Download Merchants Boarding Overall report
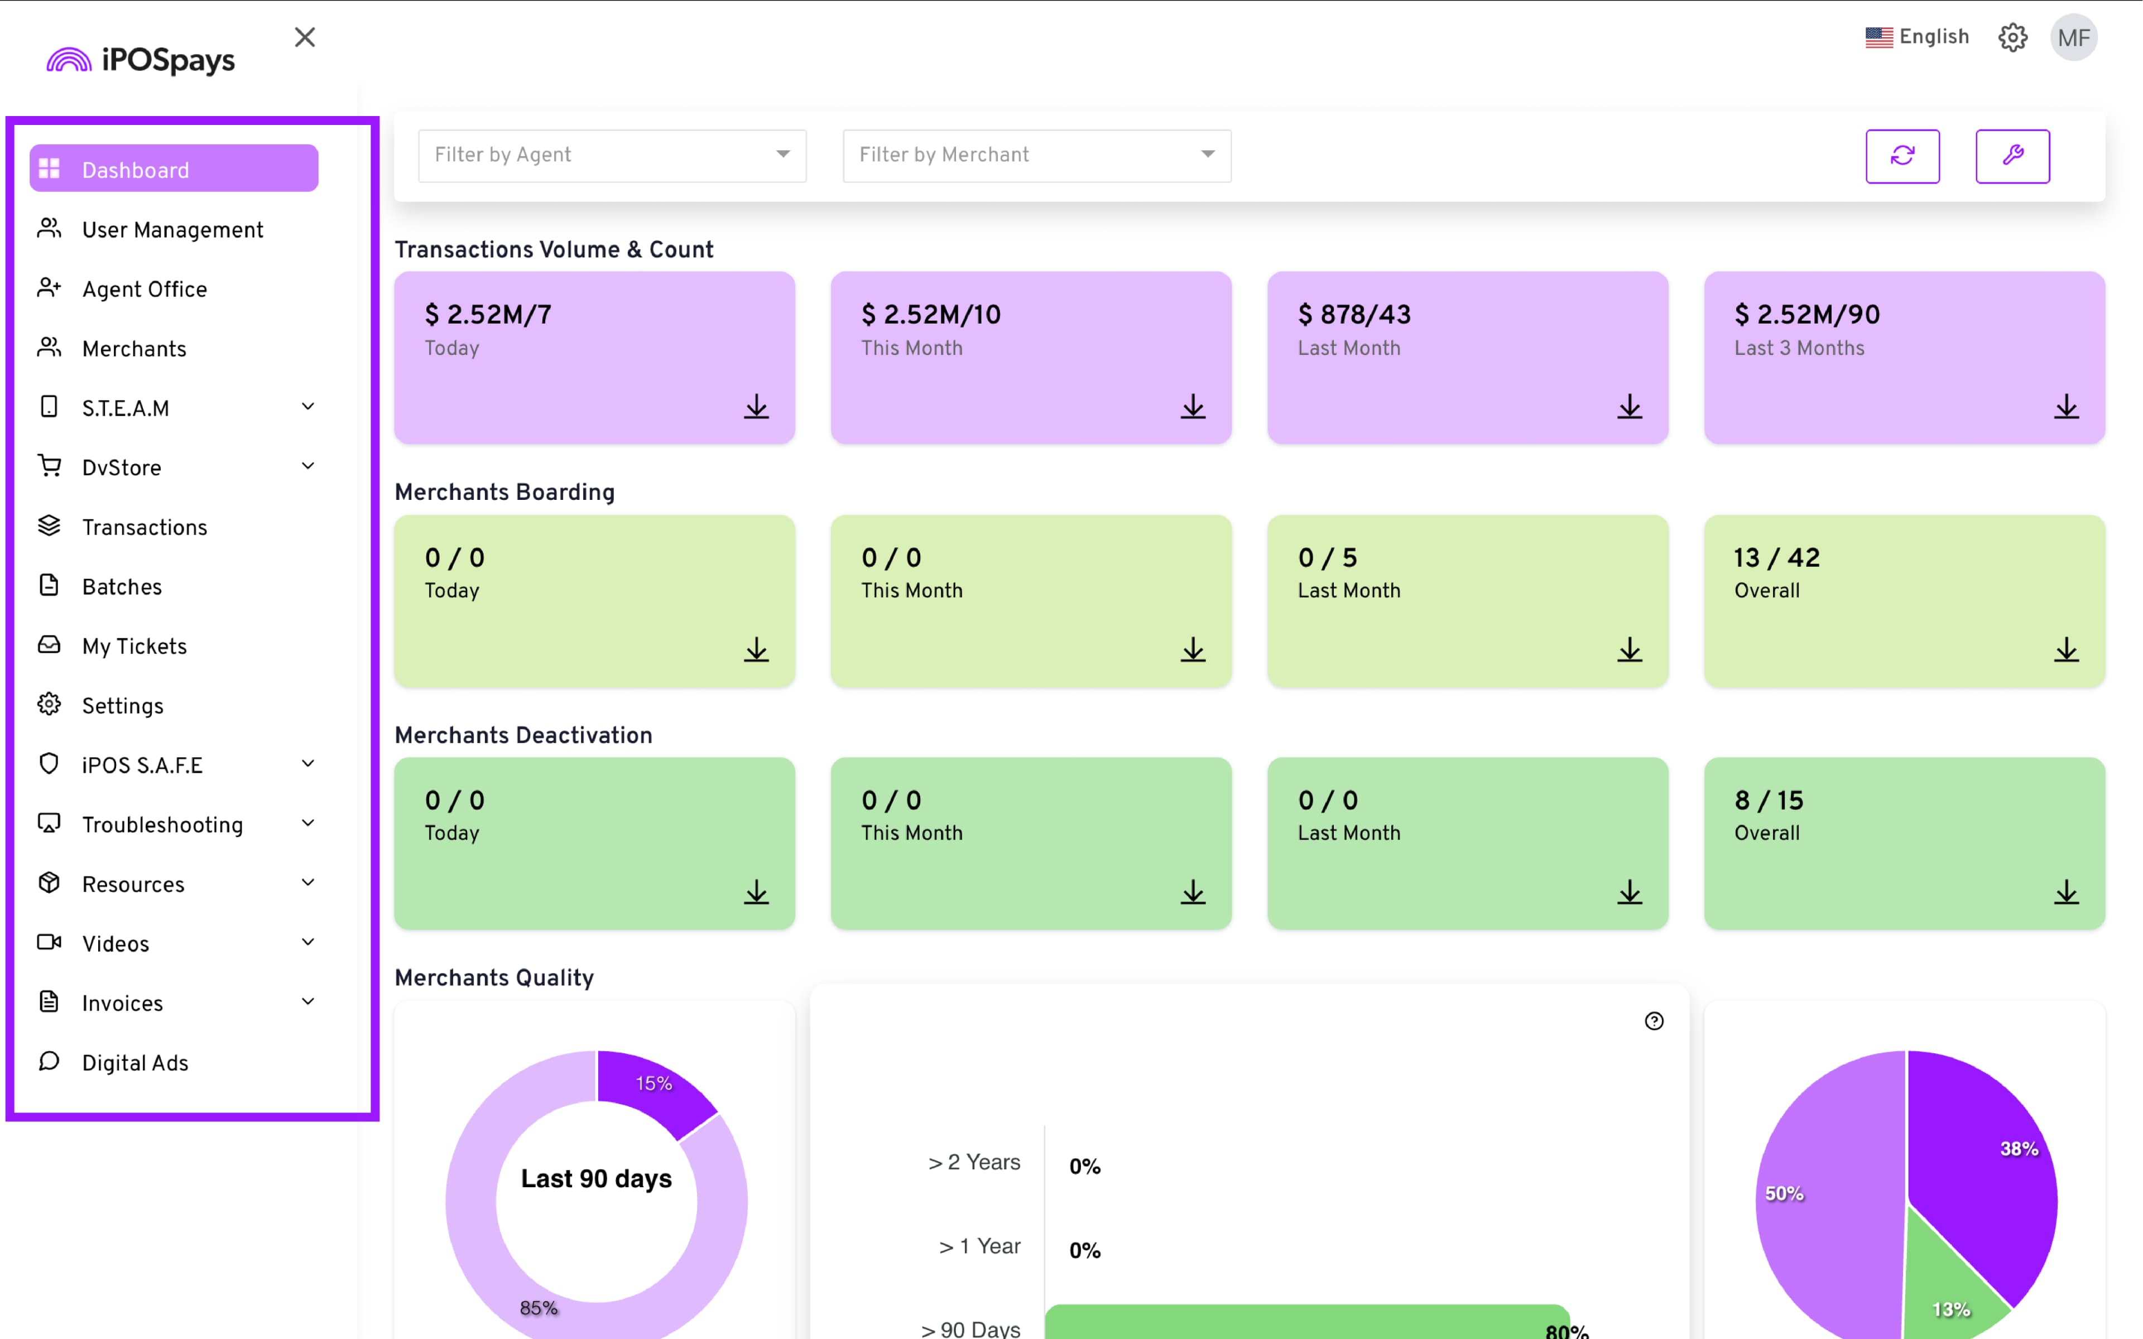Screen dimensions: 2143x1339 [2066, 650]
